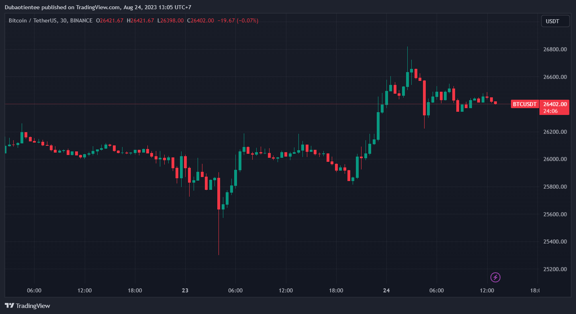Click the 26800.00 price scale label
The width and height of the screenshot is (576, 314).
pos(555,50)
